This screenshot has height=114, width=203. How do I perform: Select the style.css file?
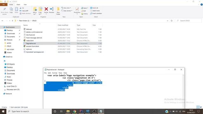coord(29,49)
